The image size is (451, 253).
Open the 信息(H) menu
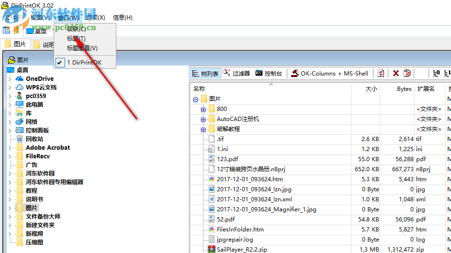click(123, 18)
